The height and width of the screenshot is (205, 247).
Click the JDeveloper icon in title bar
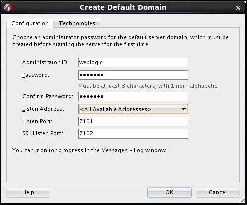click(8, 8)
